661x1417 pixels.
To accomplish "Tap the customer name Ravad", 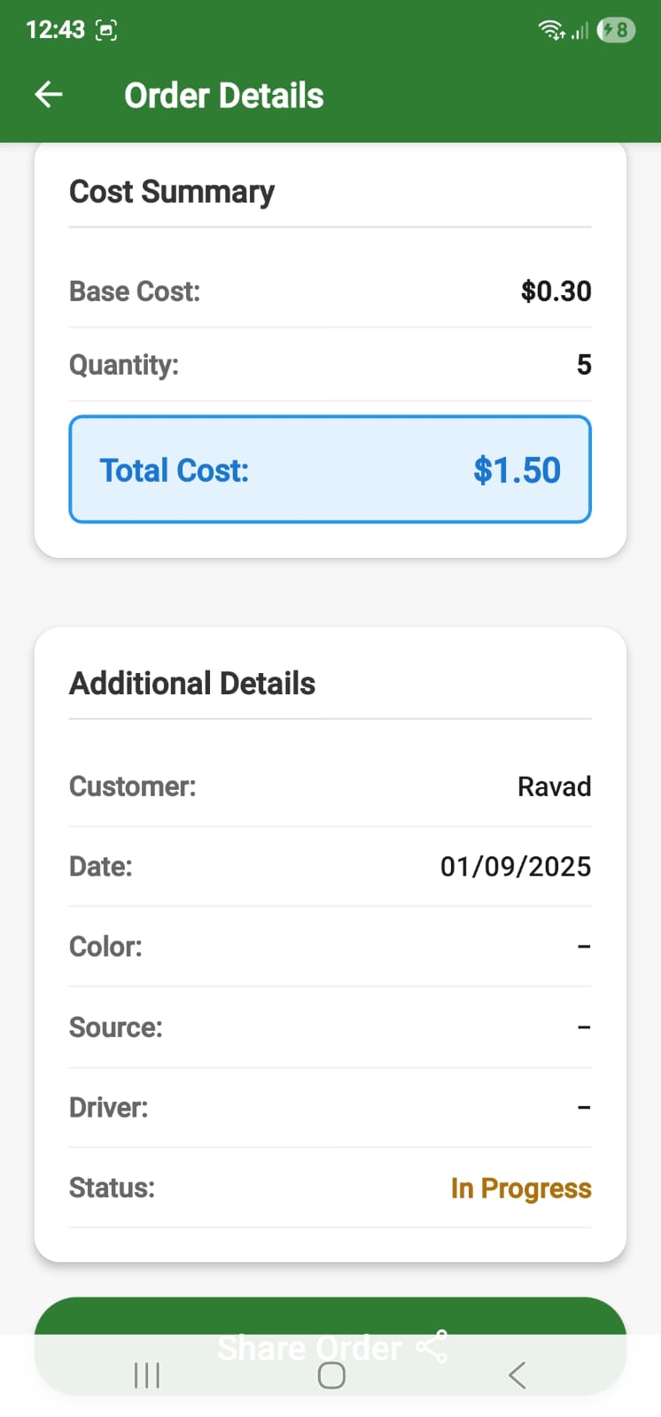I will tap(554, 786).
